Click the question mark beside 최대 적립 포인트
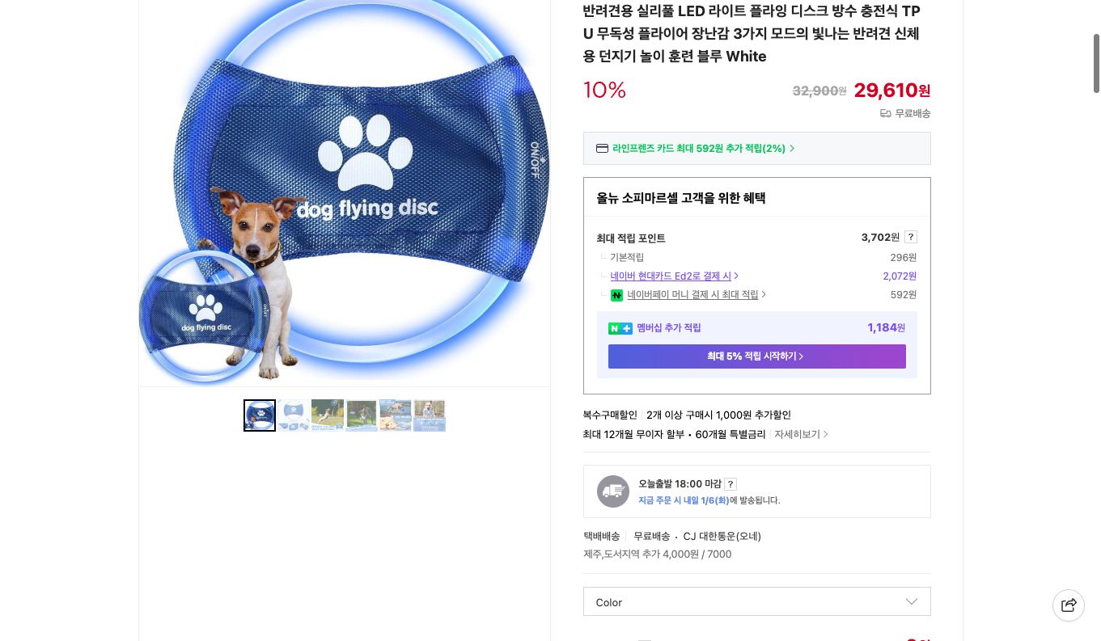Screen dimensions: 1101x641 [910, 237]
